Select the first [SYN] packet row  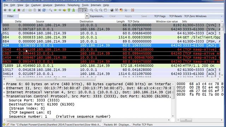pos(111,25)
